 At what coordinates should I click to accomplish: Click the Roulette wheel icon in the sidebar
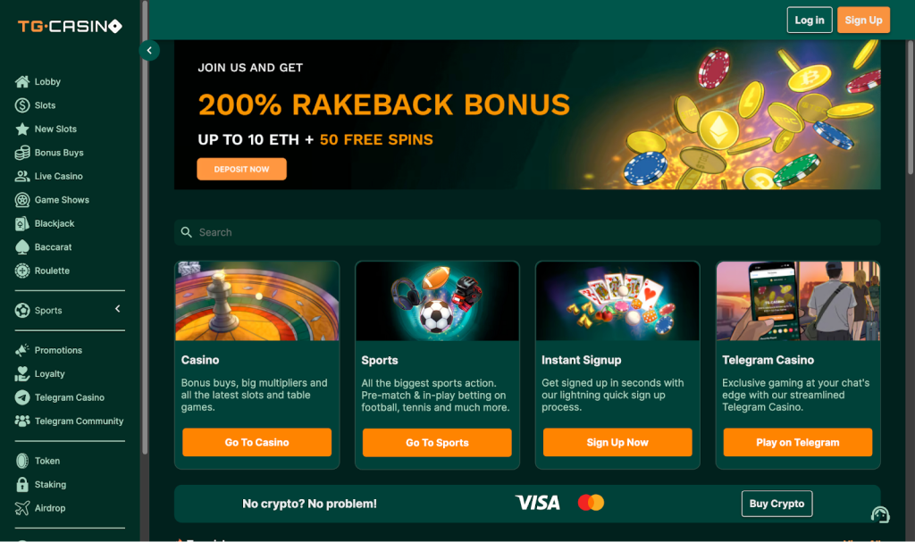pos(22,271)
